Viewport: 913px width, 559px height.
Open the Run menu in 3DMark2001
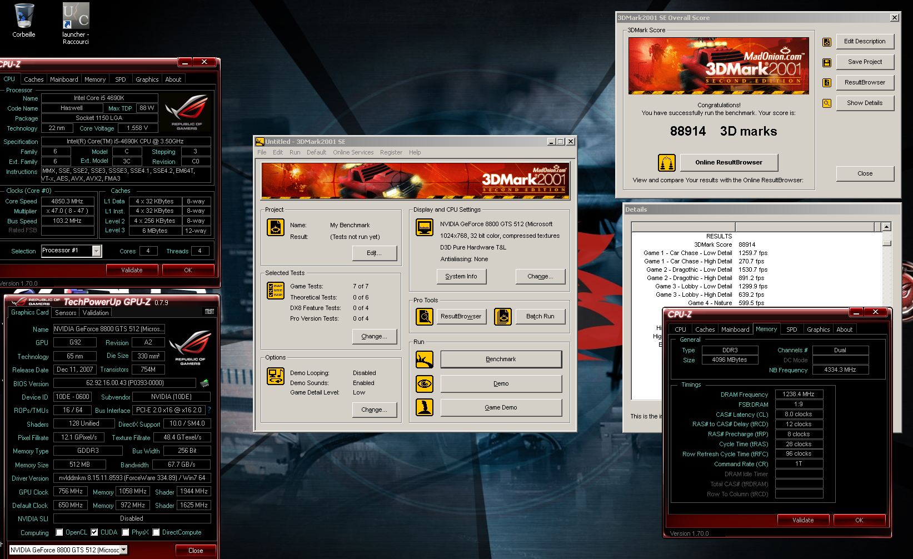[295, 152]
